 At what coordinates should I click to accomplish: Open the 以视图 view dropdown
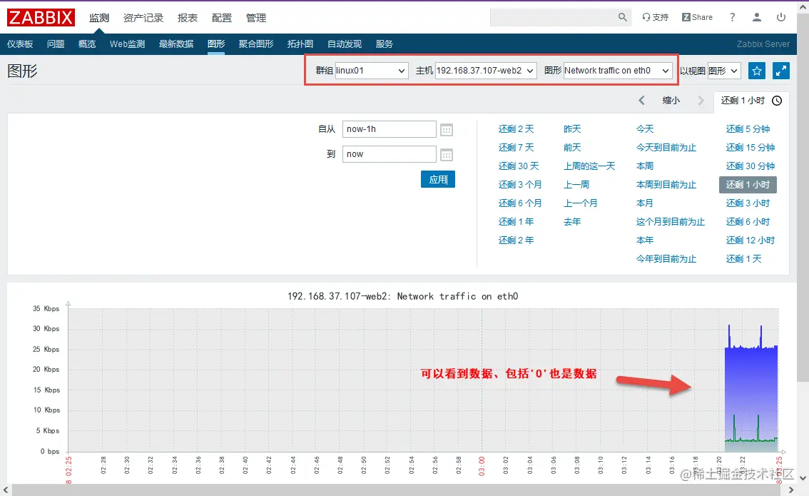point(724,71)
